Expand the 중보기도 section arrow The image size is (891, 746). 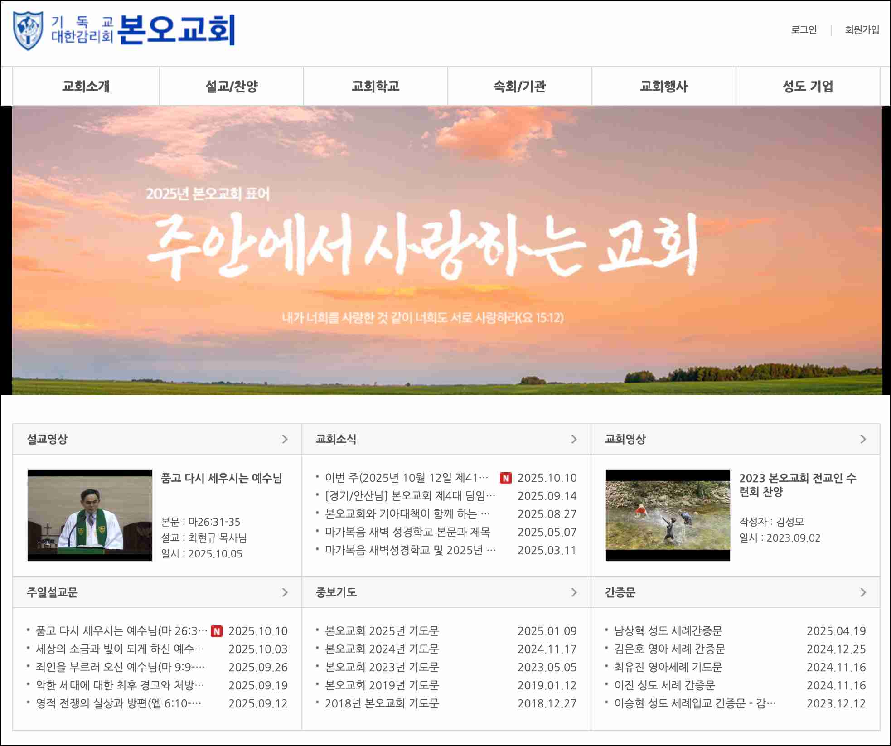click(574, 592)
